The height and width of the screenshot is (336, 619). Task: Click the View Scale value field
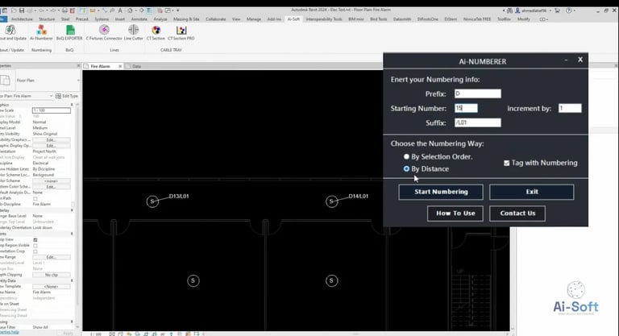(52, 110)
